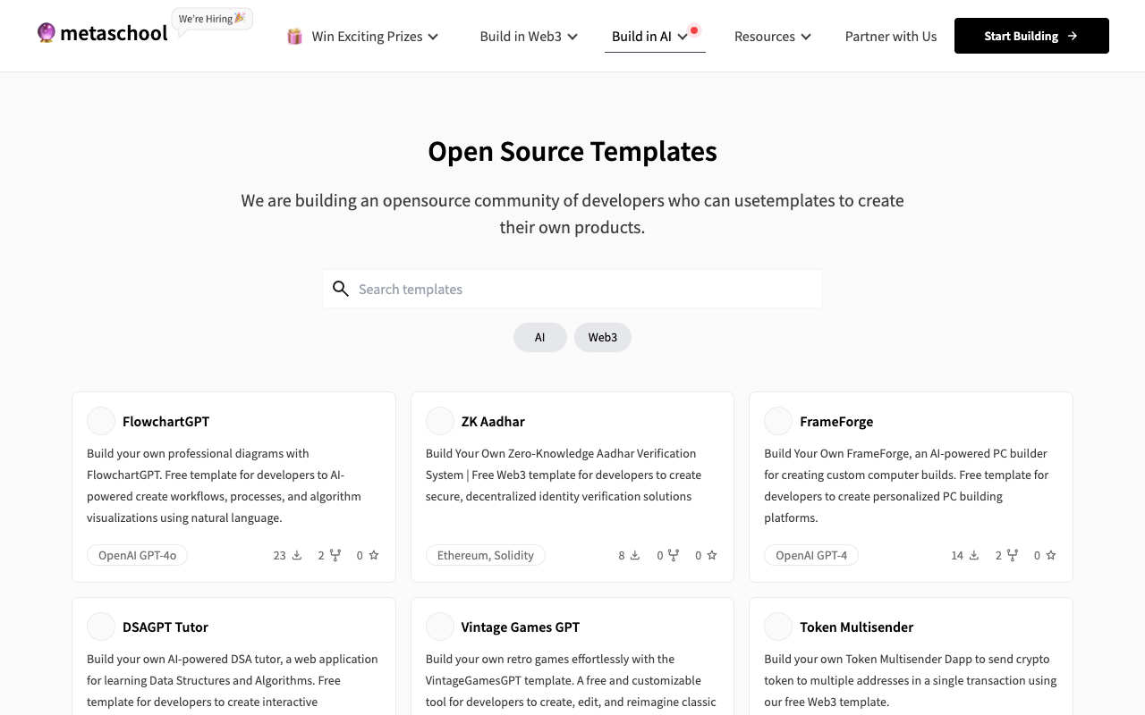
Task: Click the download icon on FrameForge card
Action: click(x=974, y=555)
